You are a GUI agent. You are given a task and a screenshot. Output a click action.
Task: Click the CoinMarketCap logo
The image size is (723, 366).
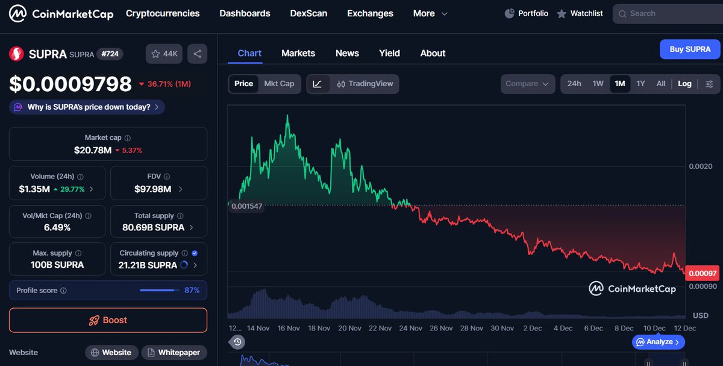click(61, 13)
